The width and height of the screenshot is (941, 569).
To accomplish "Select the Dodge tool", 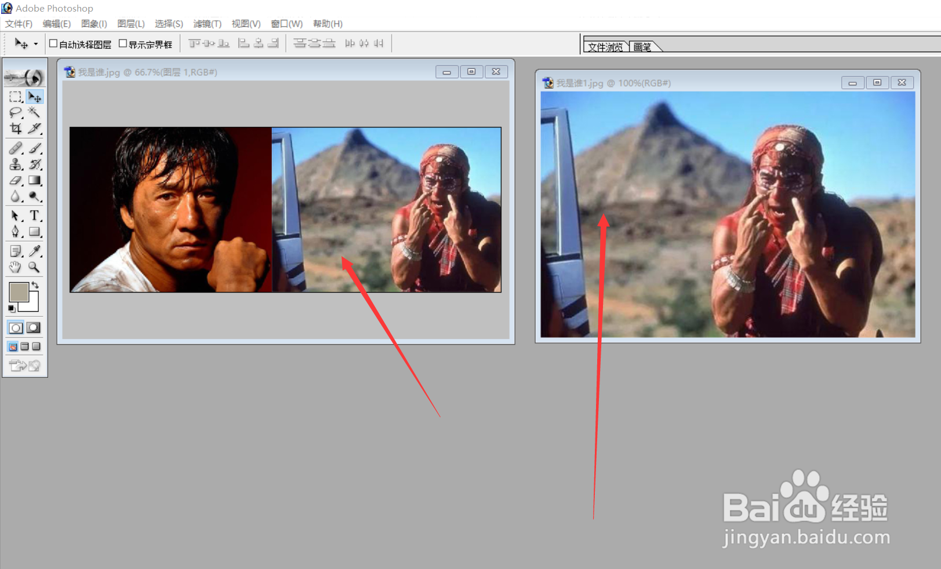I will coord(35,196).
